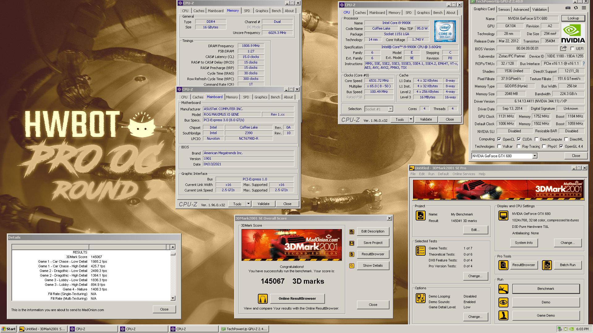Click Change... under Options
593x333 pixels.
(475, 317)
